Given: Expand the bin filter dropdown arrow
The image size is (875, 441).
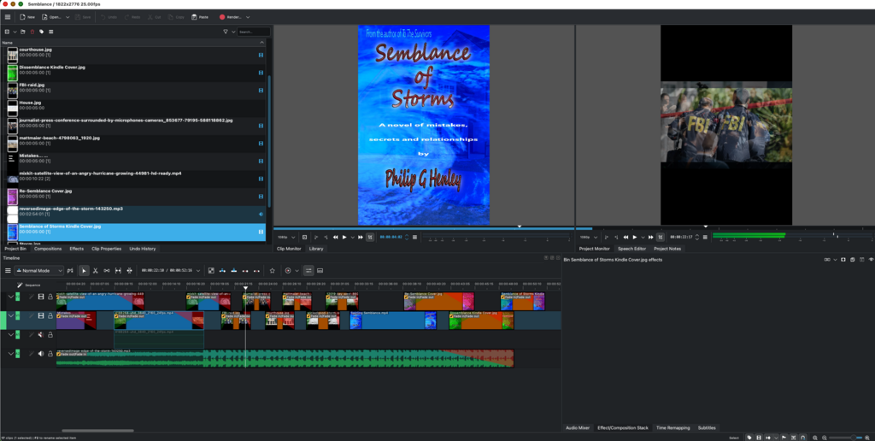Looking at the screenshot, I should click(232, 32).
